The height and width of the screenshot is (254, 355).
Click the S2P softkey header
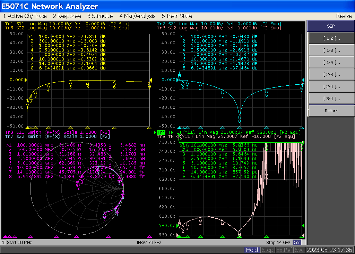tap(331, 26)
